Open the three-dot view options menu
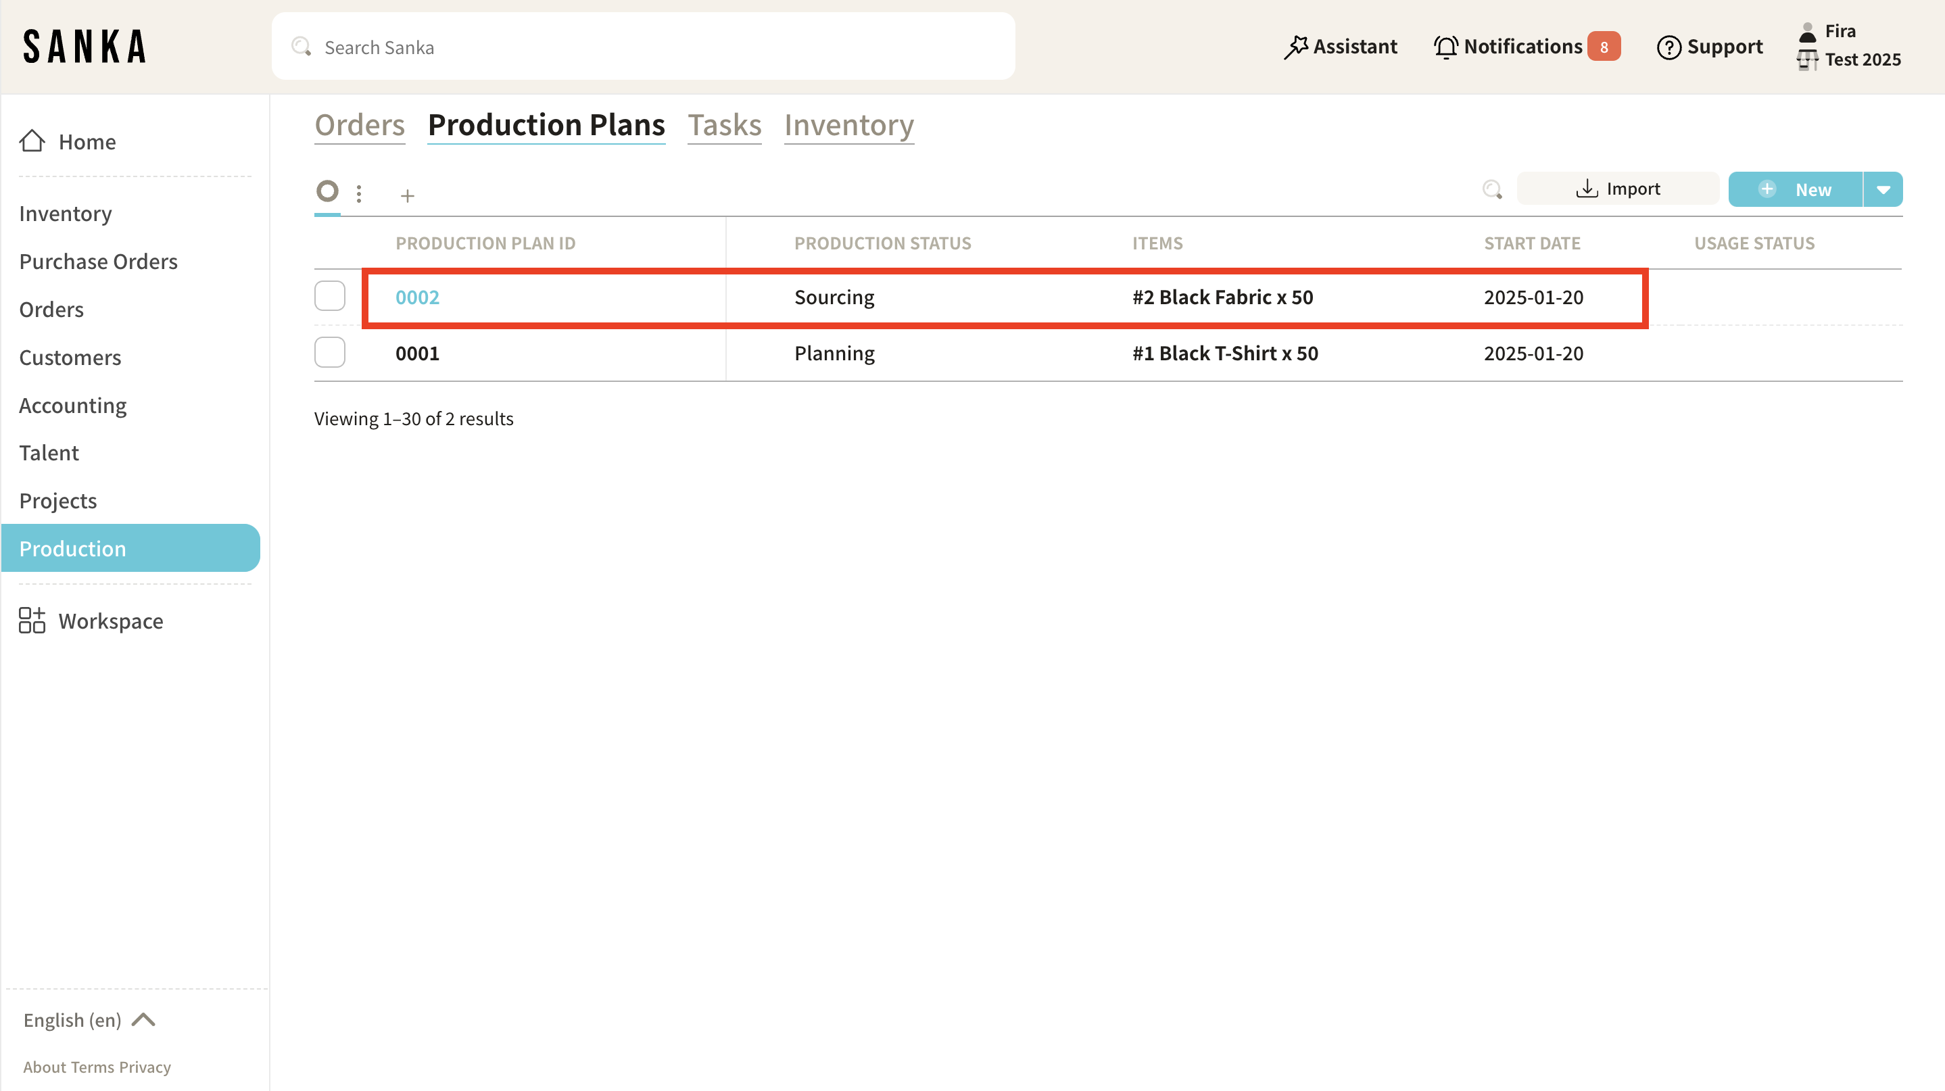This screenshot has width=1945, height=1091. pos(359,194)
